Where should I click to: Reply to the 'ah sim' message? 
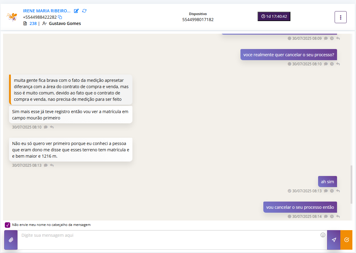coord(338,191)
